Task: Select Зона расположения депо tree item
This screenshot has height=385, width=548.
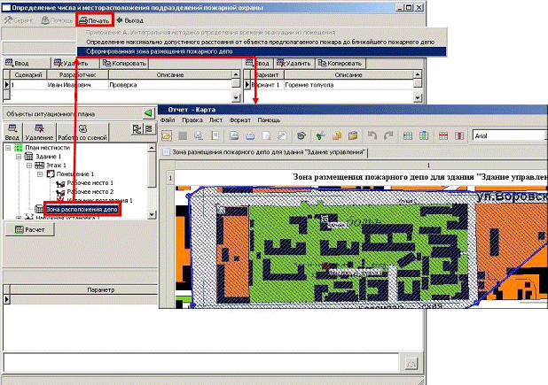Action: [x=82, y=210]
